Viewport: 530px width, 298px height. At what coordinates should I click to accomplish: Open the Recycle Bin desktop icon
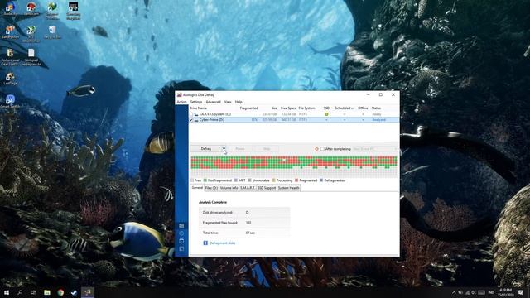coord(52,32)
